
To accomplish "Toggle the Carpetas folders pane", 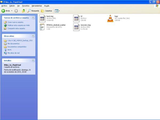I will (x=46, y=11).
